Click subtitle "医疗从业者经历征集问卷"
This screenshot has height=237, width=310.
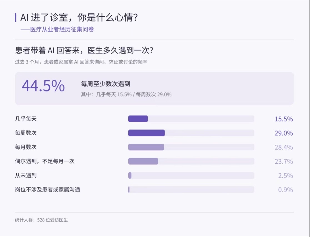click(62, 29)
